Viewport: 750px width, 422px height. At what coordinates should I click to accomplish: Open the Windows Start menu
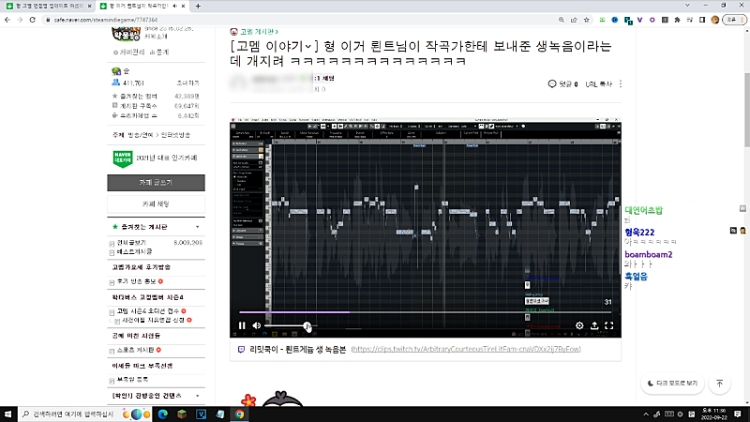pos(8,414)
